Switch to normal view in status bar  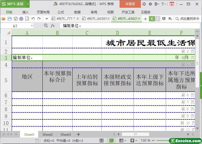click(102, 140)
